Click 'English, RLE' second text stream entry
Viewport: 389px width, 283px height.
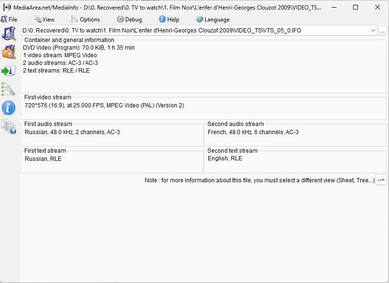click(225, 158)
